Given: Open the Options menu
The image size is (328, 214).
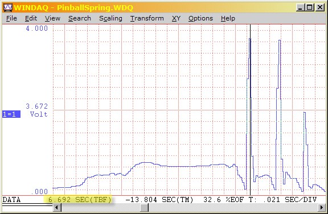Looking at the screenshot, I should pos(200,18).
